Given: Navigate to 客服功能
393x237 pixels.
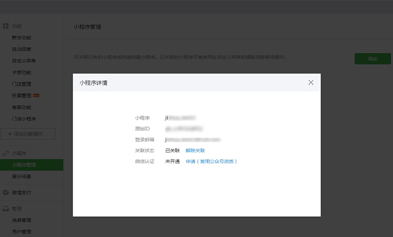Looking at the screenshot, I should pyautogui.click(x=21, y=107).
